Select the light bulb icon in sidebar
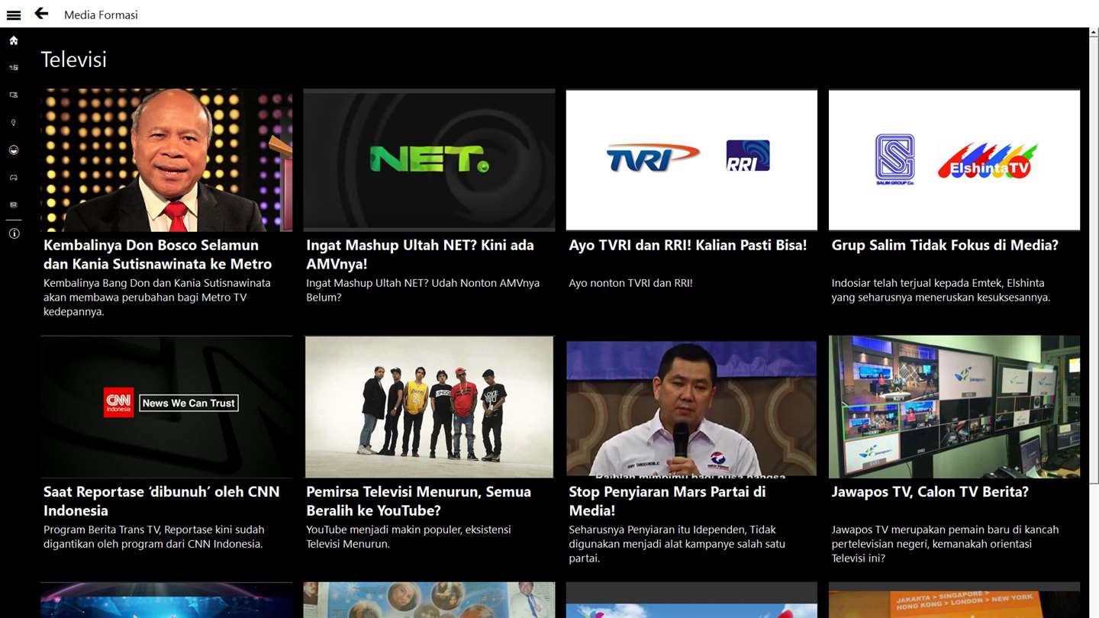The height and width of the screenshot is (618, 1099). click(14, 123)
